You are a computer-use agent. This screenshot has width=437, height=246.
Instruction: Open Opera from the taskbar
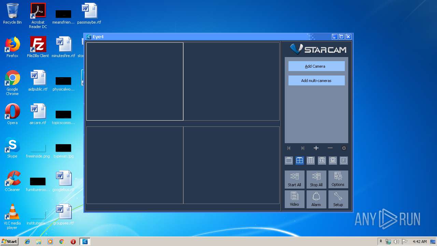tap(73, 242)
